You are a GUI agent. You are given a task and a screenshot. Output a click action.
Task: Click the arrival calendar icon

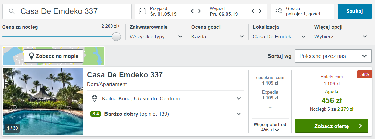pos(142,11)
